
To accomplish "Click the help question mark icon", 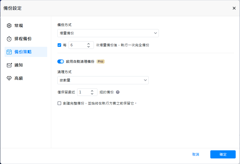I will (118, 92).
